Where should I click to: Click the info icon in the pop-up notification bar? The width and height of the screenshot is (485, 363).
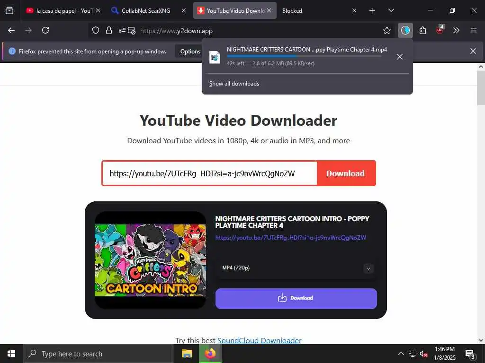click(x=12, y=51)
